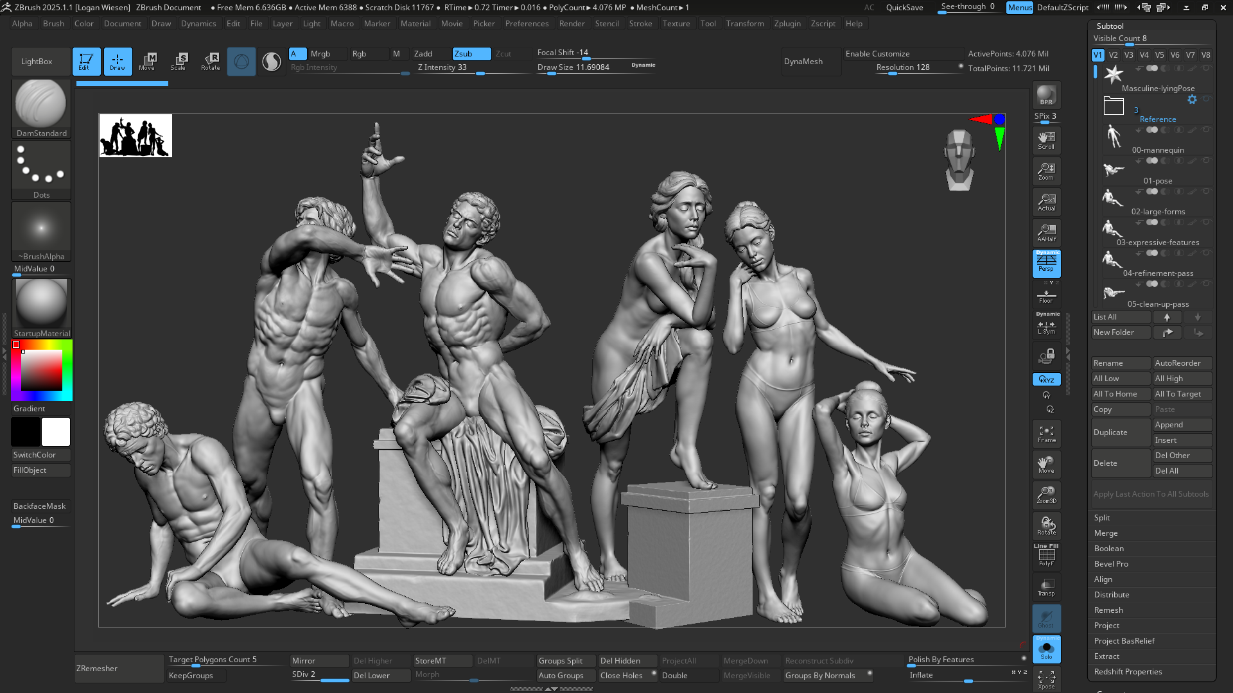
Task: Toggle the Ghost transparency icon
Action: tap(1046, 618)
